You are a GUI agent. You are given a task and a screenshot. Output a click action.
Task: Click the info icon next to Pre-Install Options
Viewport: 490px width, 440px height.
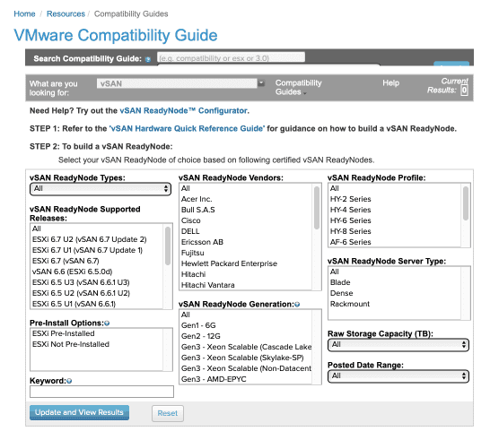[x=107, y=324]
